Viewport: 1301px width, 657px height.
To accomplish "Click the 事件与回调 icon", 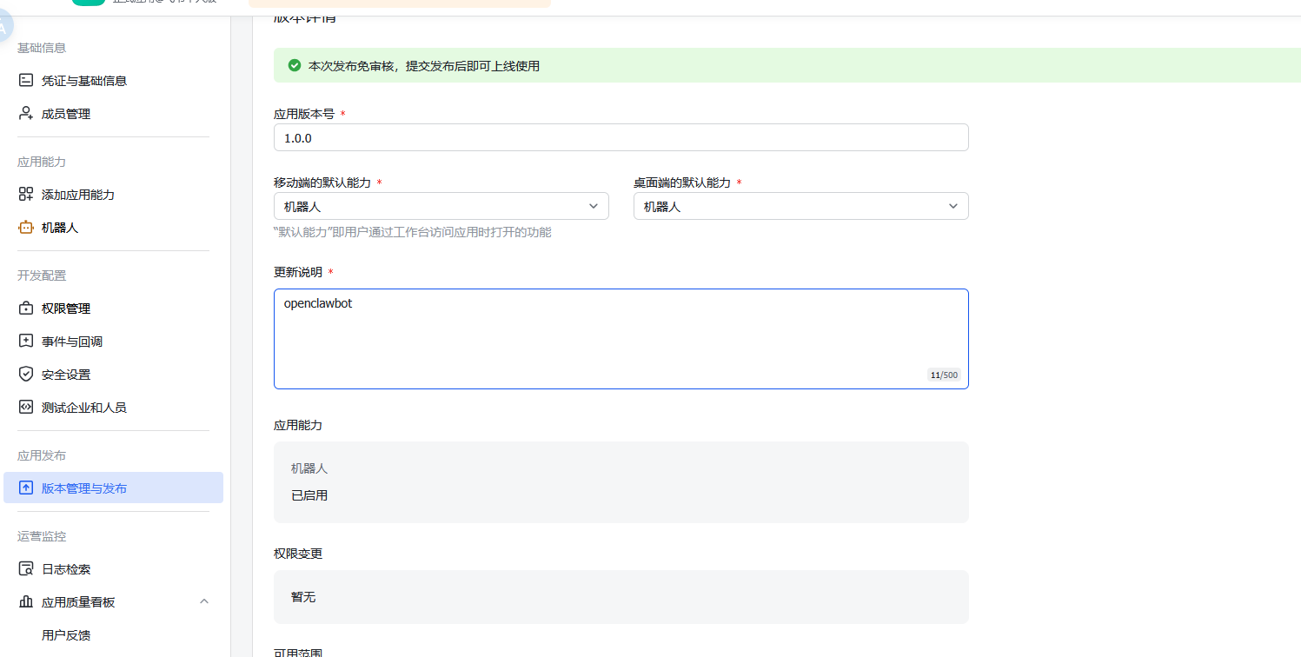I will 26,342.
